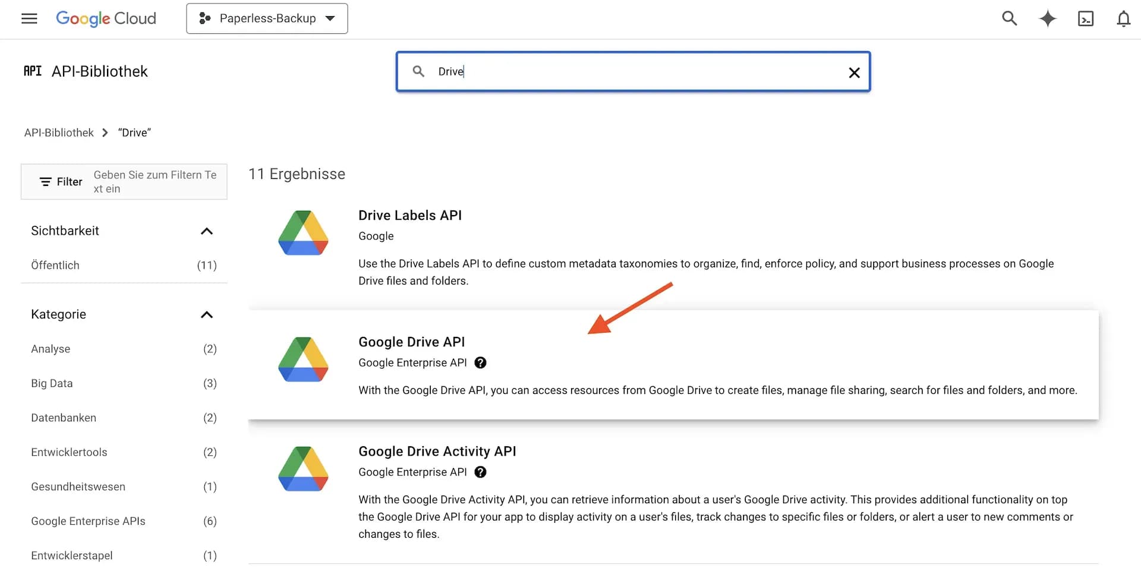Click 'Google' publisher under Drive Labels API
Screen dimensions: 1141x571
[376, 236]
